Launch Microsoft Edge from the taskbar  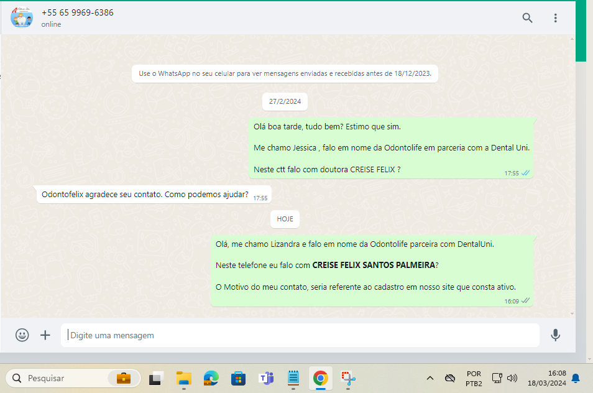click(211, 378)
